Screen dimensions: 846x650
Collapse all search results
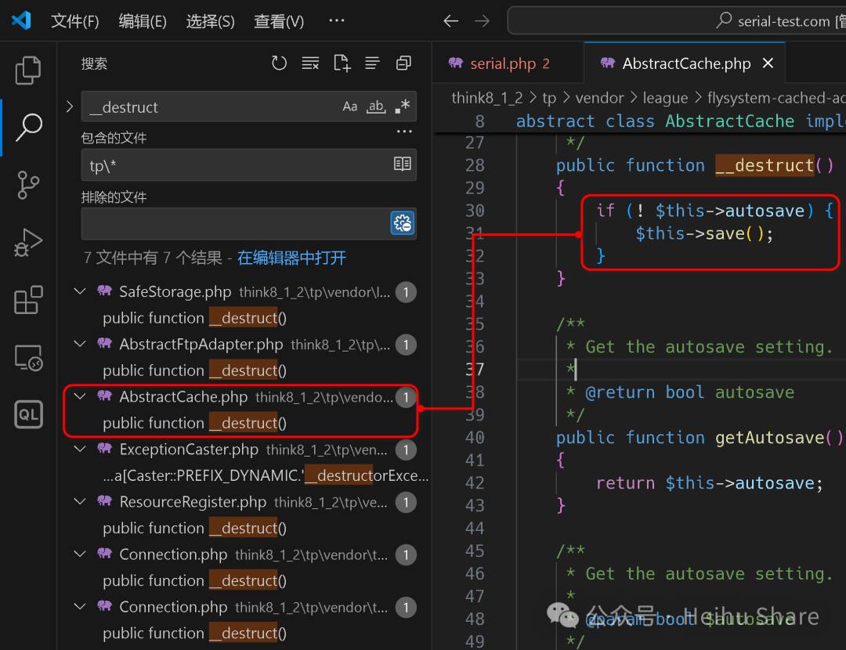(403, 63)
